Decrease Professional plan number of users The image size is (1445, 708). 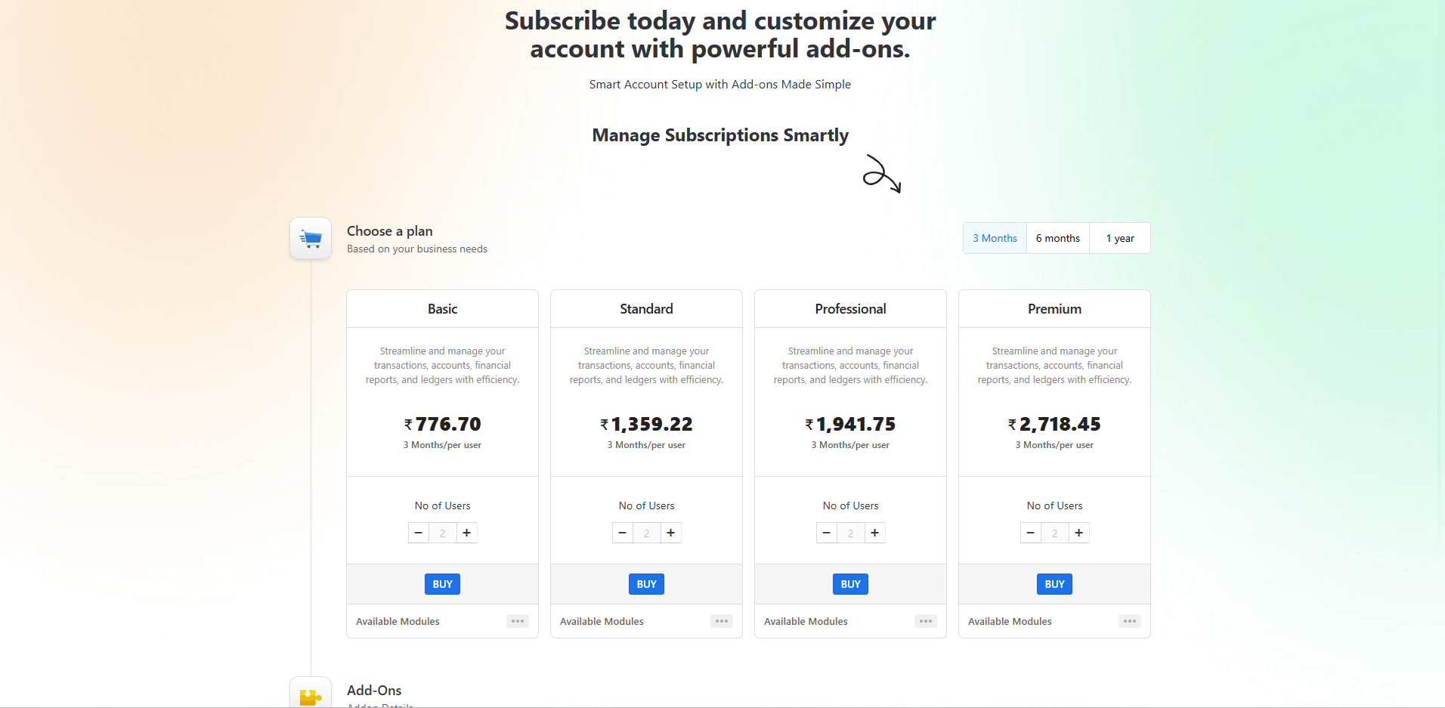(826, 533)
